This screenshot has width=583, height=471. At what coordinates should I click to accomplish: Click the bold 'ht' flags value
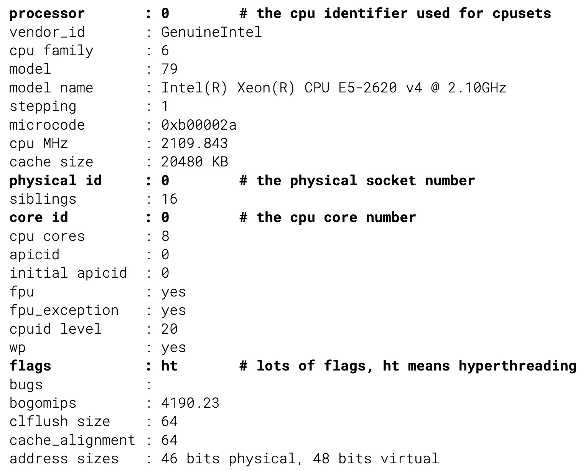click(x=169, y=366)
